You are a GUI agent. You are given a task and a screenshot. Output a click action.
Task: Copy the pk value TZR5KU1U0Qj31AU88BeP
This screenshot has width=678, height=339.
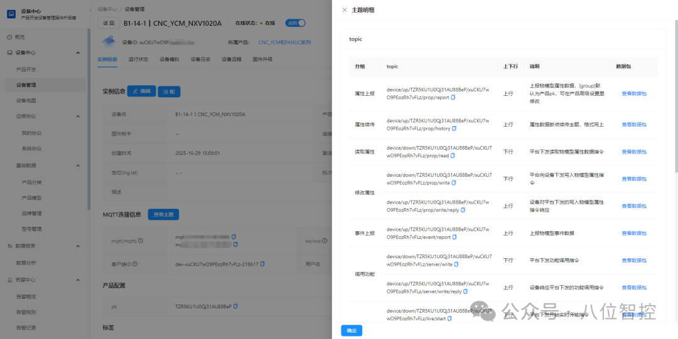click(235, 306)
